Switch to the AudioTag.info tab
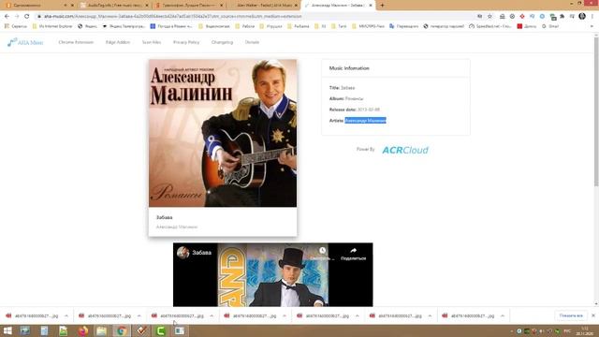The image size is (599, 337). 113,6
